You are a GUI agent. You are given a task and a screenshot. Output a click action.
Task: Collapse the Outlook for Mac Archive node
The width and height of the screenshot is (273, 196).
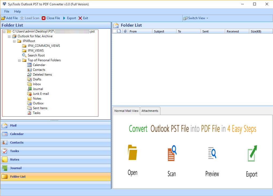[x=9, y=36]
